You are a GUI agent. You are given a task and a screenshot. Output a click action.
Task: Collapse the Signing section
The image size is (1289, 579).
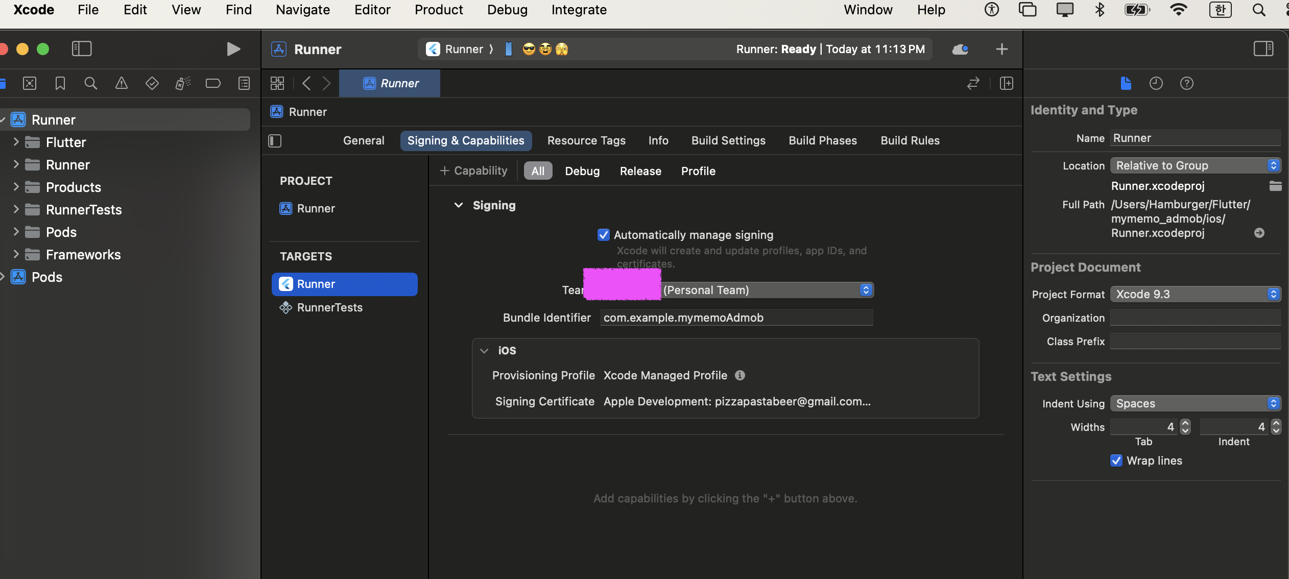tap(459, 205)
